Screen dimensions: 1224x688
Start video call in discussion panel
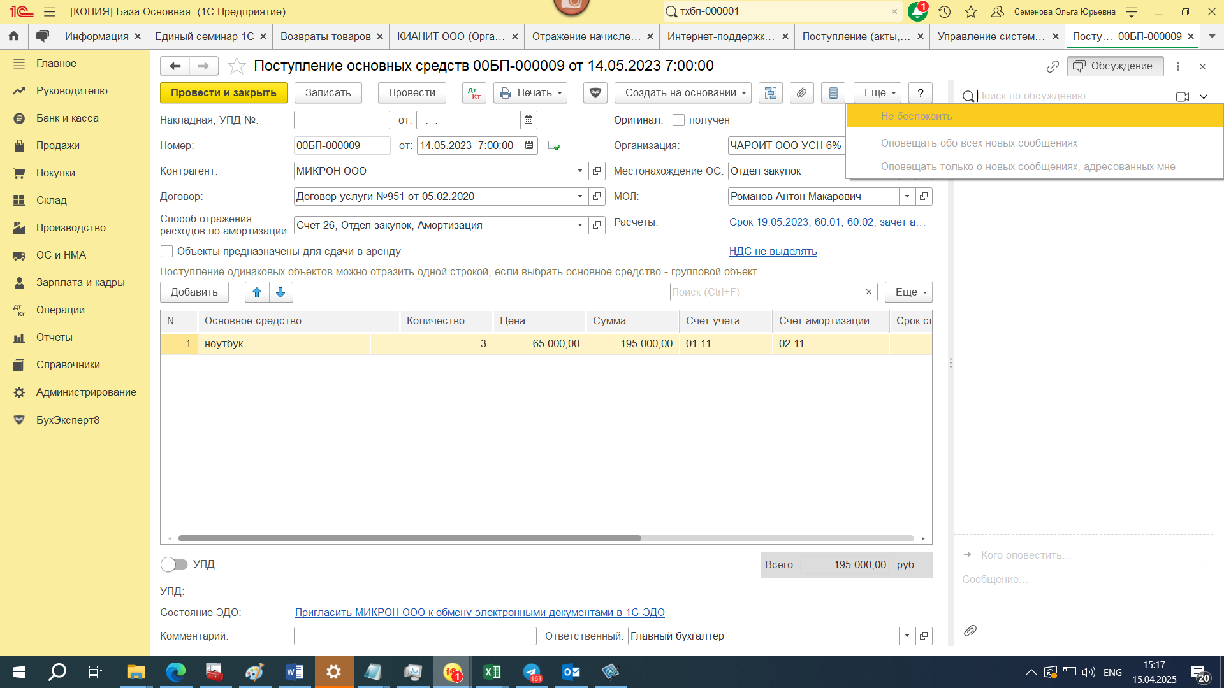[1183, 96]
